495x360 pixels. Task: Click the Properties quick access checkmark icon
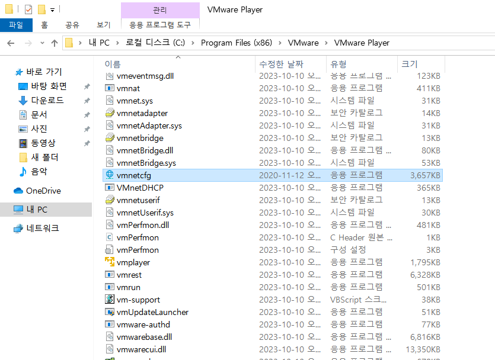[28, 9]
